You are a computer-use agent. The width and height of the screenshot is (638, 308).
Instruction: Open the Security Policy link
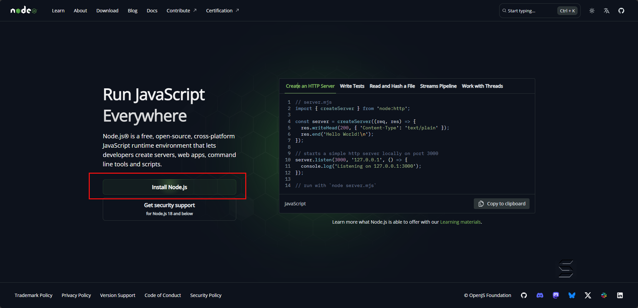click(x=206, y=295)
